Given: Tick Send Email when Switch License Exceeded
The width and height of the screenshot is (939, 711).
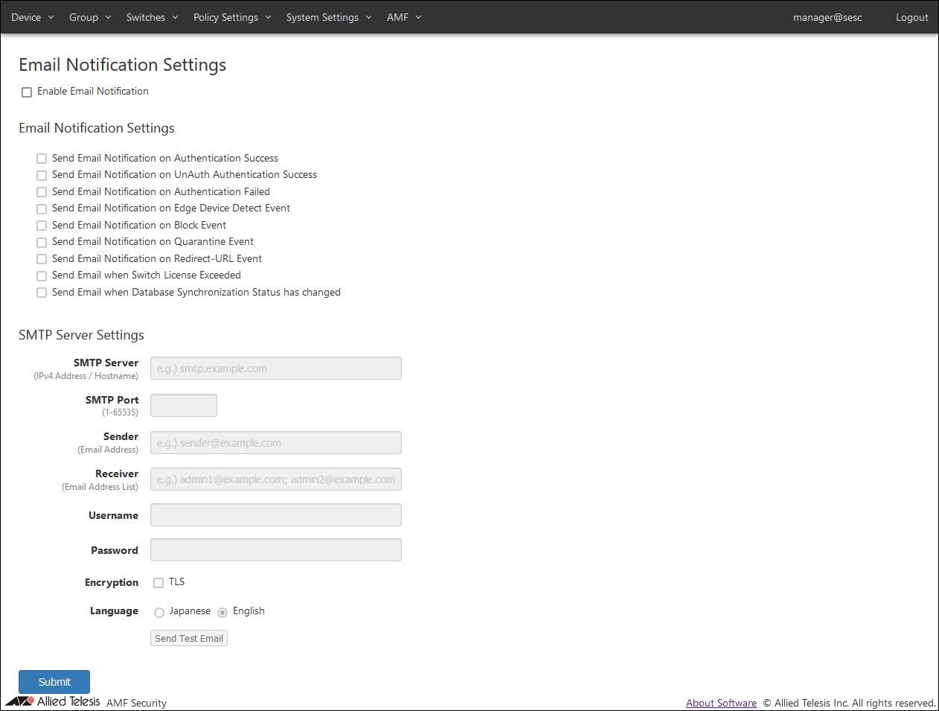Looking at the screenshot, I should pos(42,276).
